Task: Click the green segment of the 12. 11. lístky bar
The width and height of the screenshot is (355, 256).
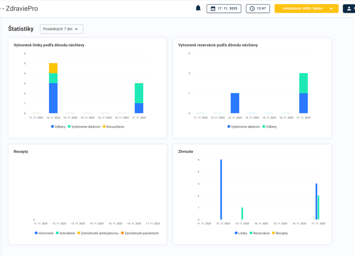Action: click(53, 78)
